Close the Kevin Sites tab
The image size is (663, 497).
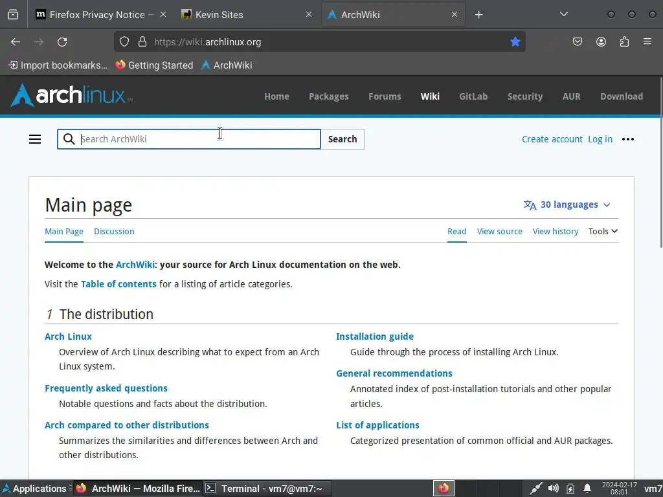coord(309,15)
